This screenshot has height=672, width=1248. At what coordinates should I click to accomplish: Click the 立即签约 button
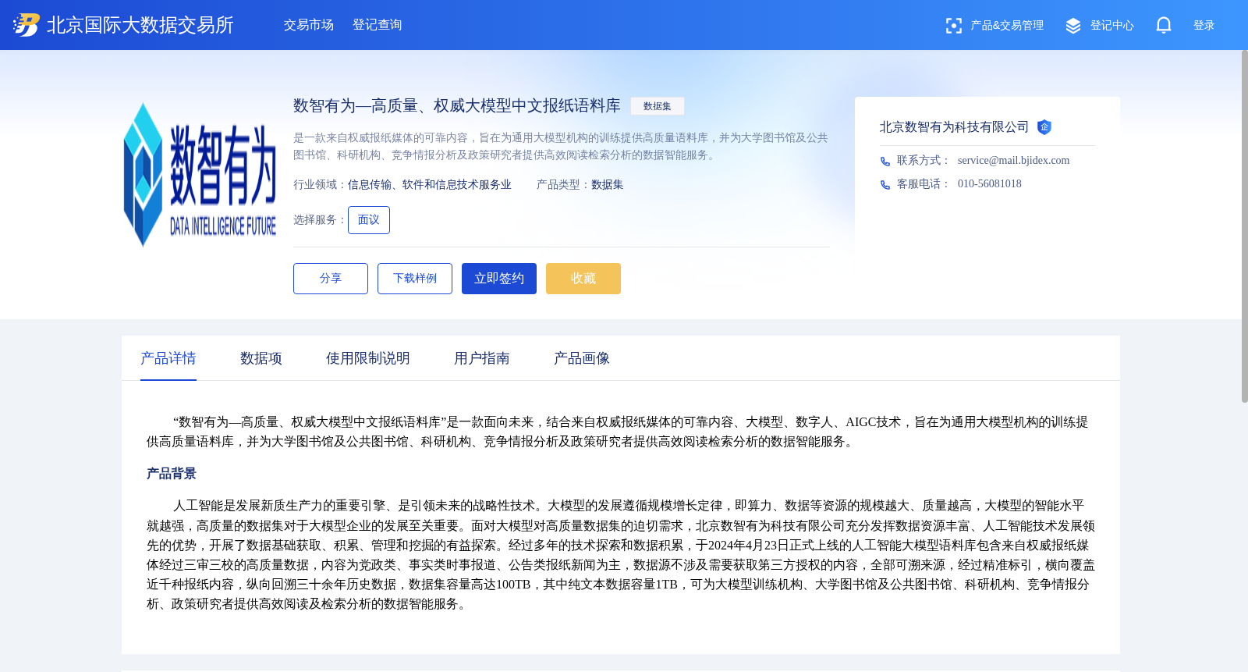499,279
